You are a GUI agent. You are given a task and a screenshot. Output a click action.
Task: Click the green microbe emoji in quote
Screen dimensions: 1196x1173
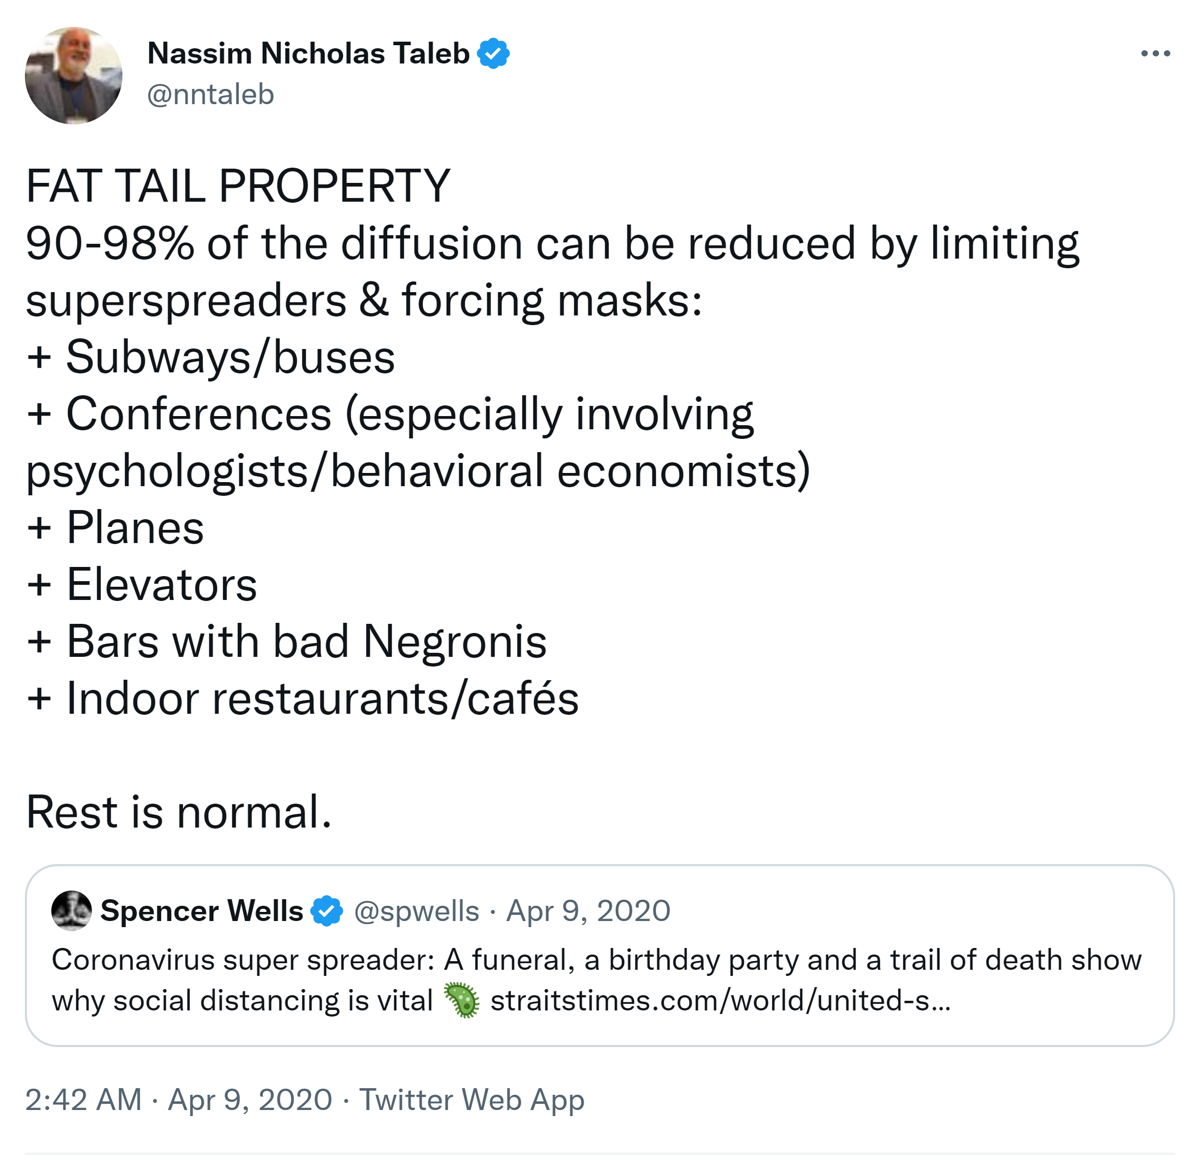(x=461, y=1000)
